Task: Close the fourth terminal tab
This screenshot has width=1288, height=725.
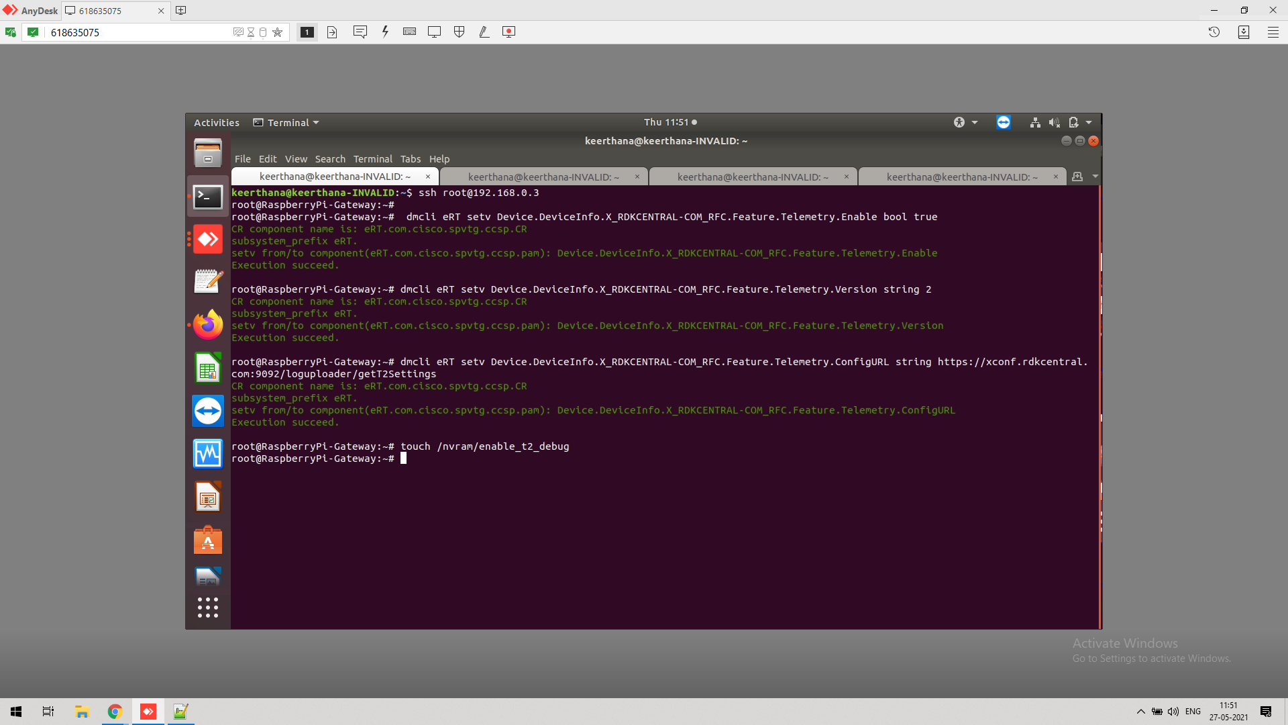Action: click(x=1056, y=177)
